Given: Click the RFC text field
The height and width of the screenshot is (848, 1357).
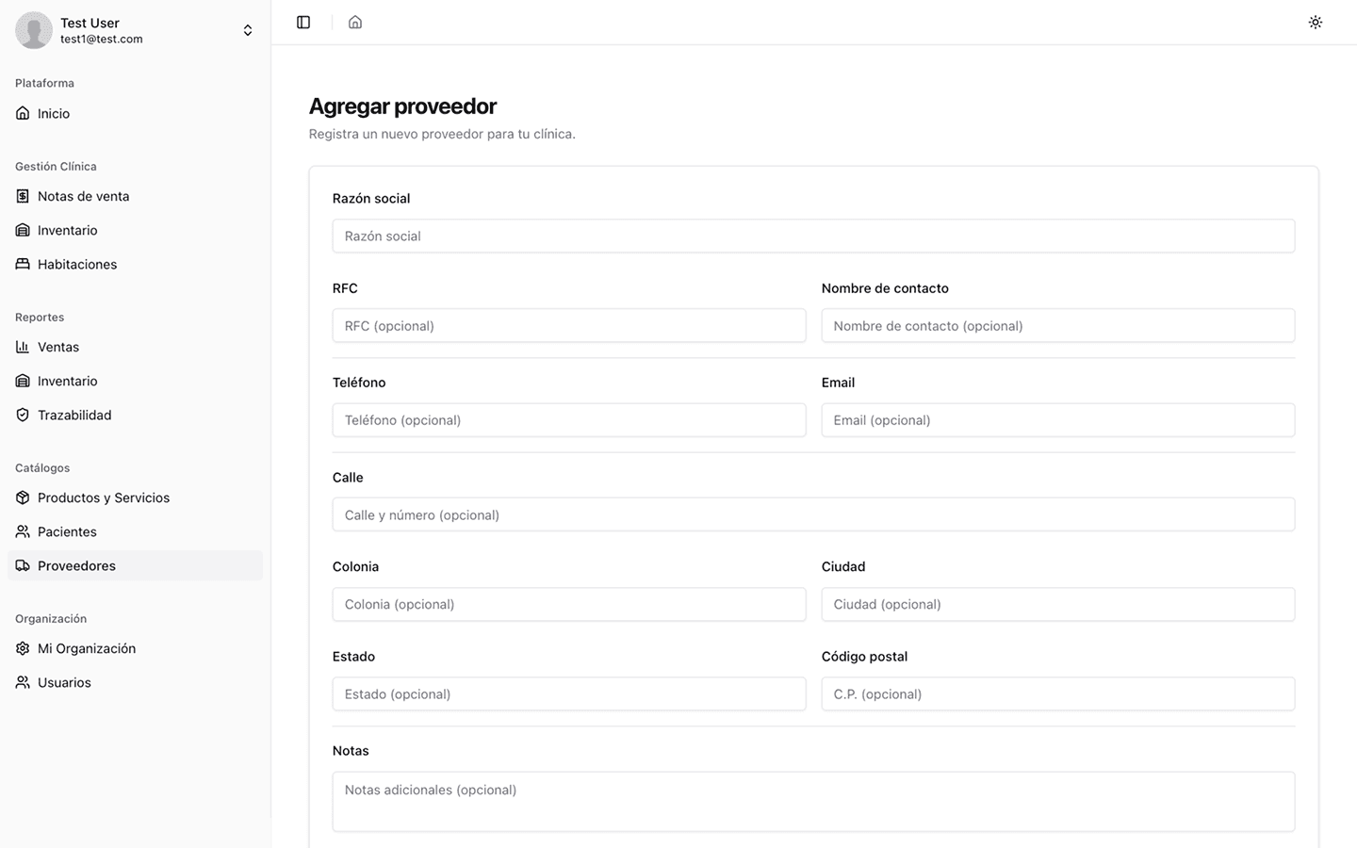Looking at the screenshot, I should tap(569, 326).
